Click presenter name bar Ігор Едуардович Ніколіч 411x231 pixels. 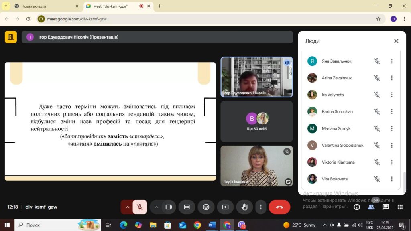pos(157,37)
